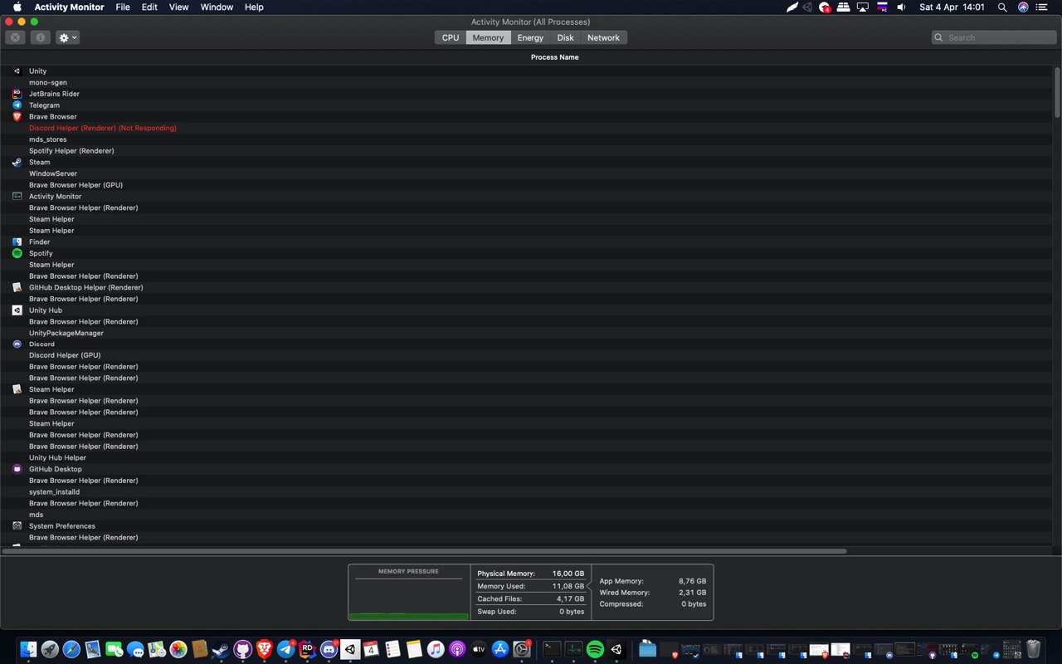
Task: Click the Activity Monitor app menu
Action: click(69, 7)
